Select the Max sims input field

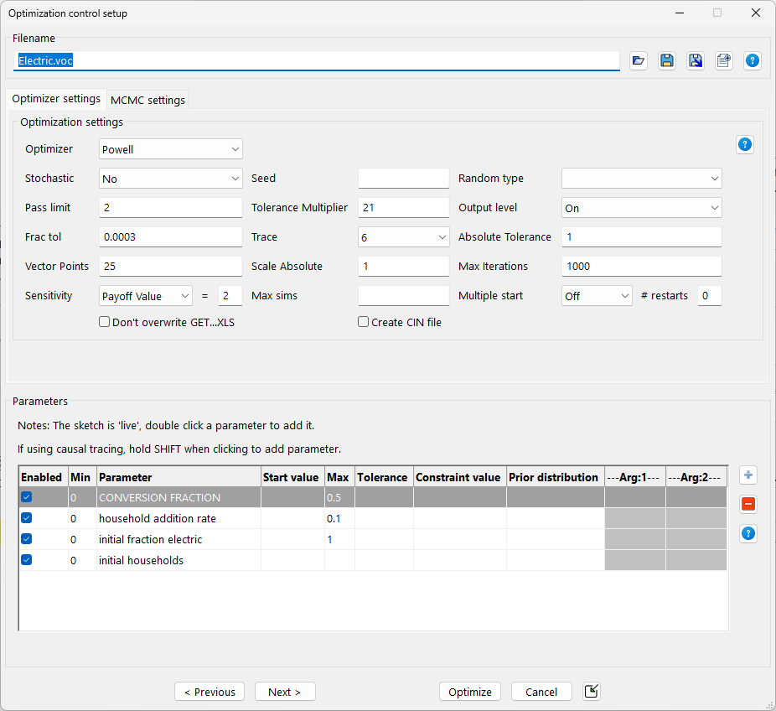pos(403,295)
